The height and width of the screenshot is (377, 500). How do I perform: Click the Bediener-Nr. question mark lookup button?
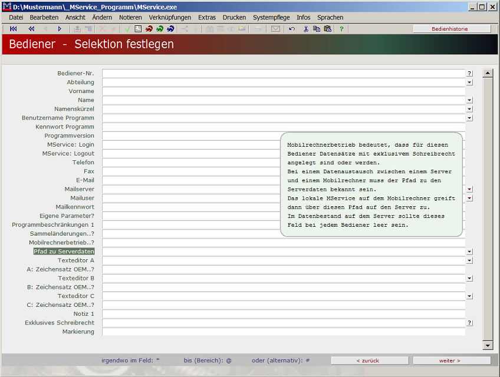tap(469, 74)
